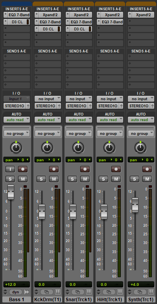
Task: Click the bypass dot of EQ3 7-Band on Bass 1
Action: (x=6, y=15)
